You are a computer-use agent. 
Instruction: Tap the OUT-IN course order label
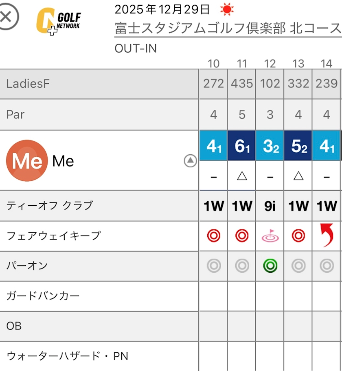pyautogui.click(x=136, y=49)
